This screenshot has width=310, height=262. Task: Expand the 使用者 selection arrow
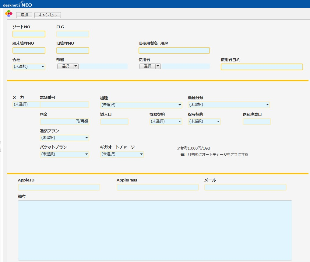pyautogui.click(x=158, y=66)
